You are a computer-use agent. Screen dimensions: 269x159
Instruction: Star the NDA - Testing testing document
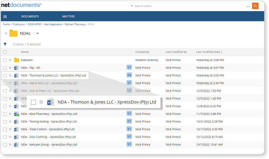[x=10, y=122]
